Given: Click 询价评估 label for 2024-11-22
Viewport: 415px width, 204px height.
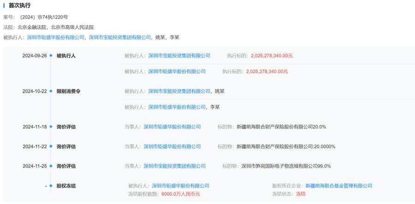Looking at the screenshot, I should [x=66, y=146].
